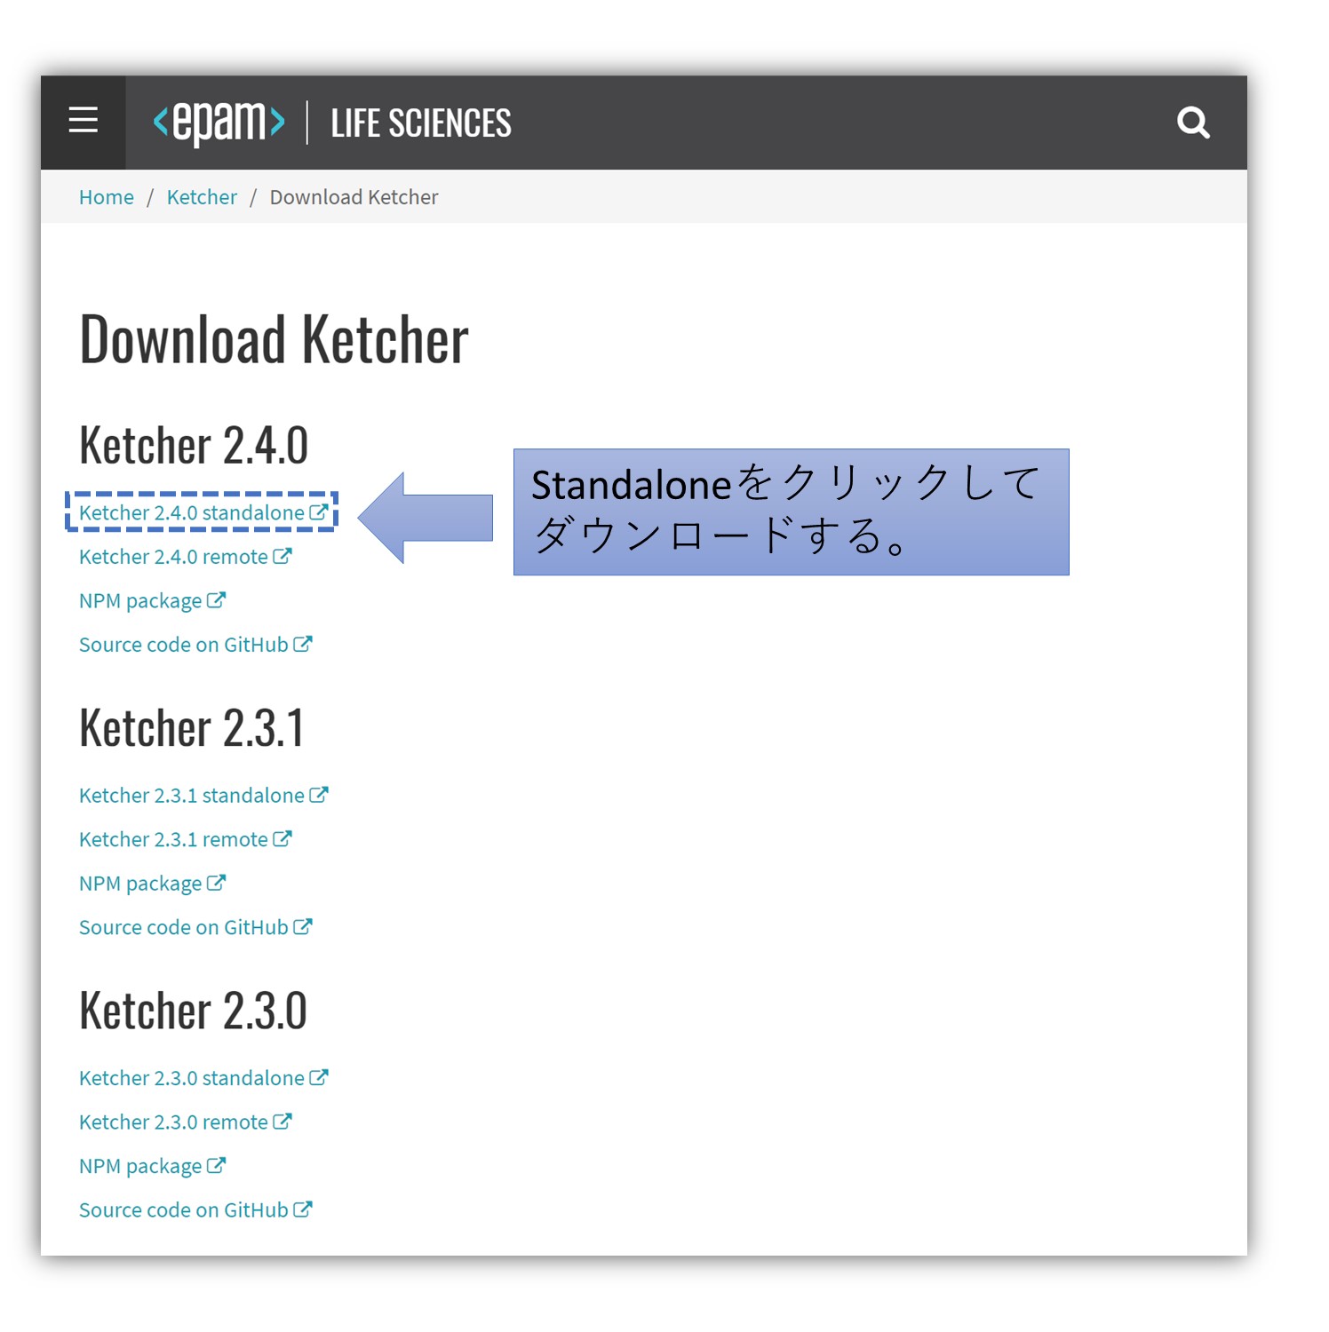The width and height of the screenshot is (1329, 1332).
Task: Click the external link icon beside Ketcher 2.4.0 remote
Action: pyautogui.click(x=283, y=555)
